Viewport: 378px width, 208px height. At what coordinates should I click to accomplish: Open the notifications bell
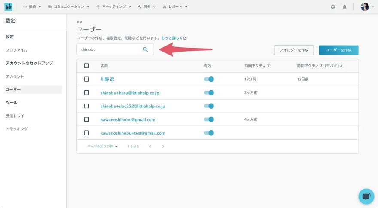tap(344, 7)
